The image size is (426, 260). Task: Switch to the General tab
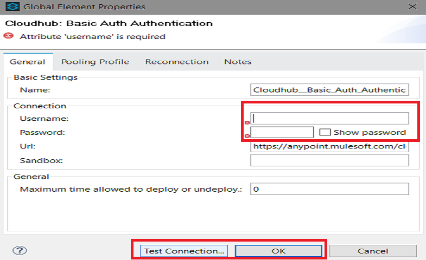[28, 62]
